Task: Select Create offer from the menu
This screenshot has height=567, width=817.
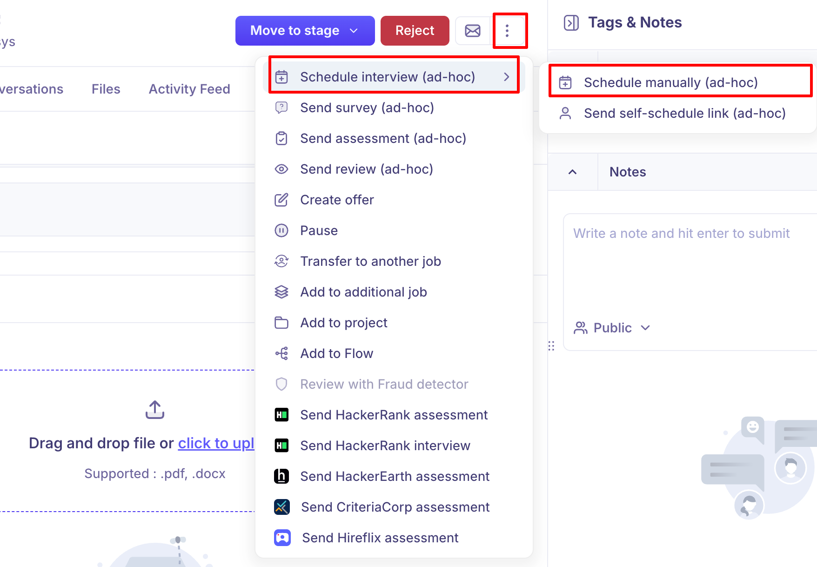Action: (394, 200)
